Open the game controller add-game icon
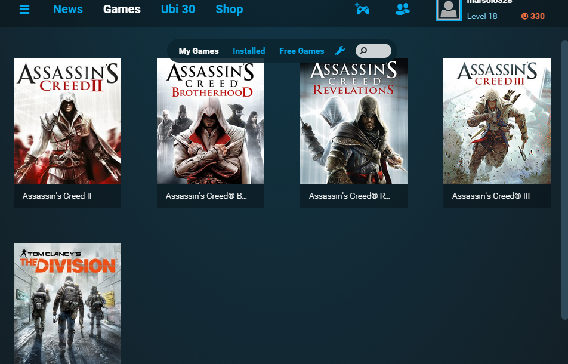 (x=362, y=9)
